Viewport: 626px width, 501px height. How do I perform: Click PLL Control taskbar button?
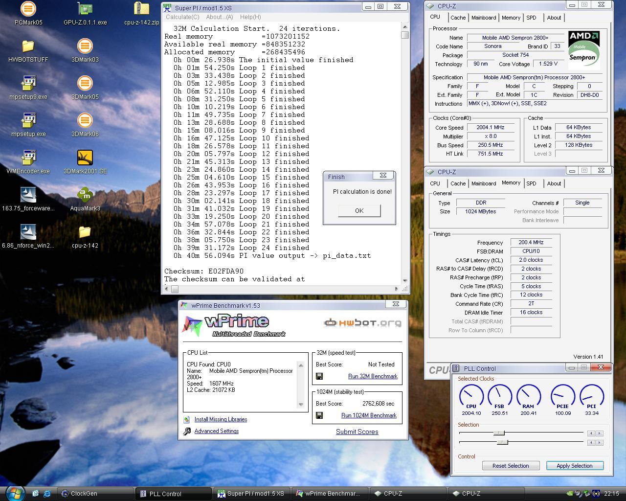pos(174,494)
